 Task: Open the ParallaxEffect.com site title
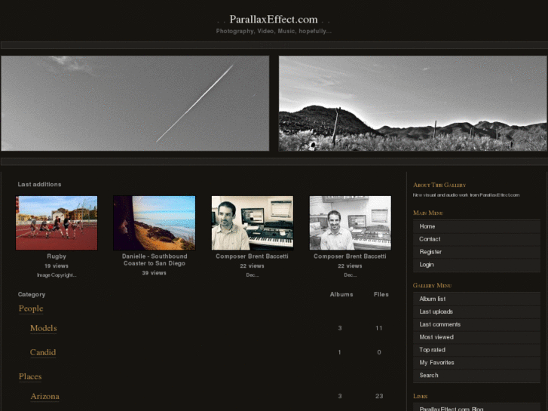(274, 20)
